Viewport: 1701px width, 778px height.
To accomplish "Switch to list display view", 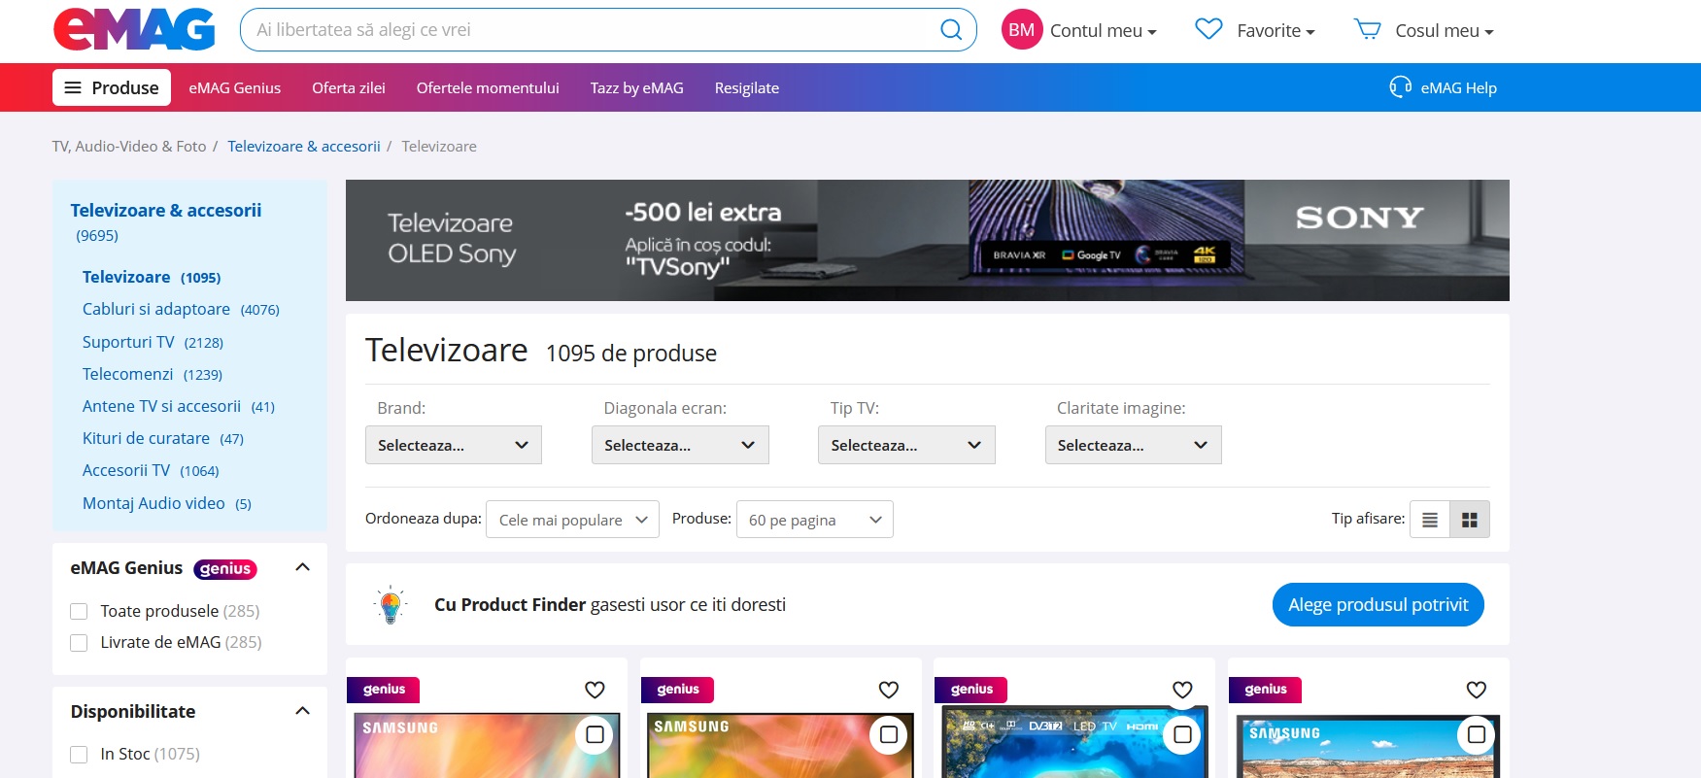I will tap(1430, 520).
